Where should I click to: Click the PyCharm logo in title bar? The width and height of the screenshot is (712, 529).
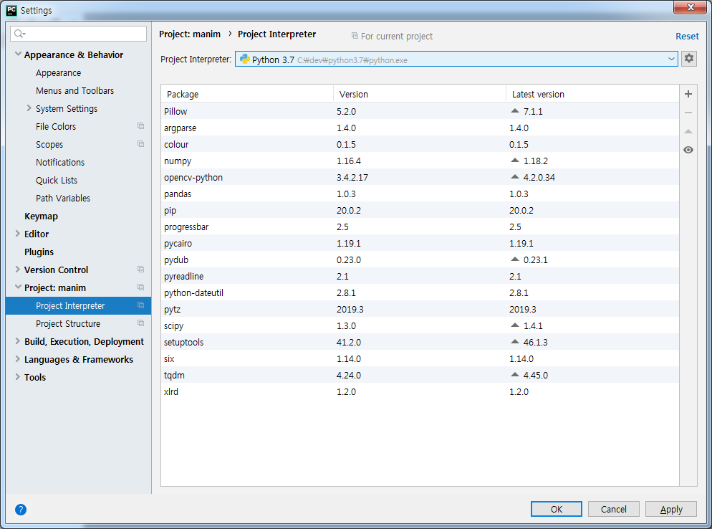tap(11, 10)
